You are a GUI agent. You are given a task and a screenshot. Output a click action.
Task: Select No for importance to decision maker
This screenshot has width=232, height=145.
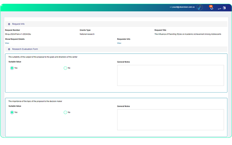(65, 112)
